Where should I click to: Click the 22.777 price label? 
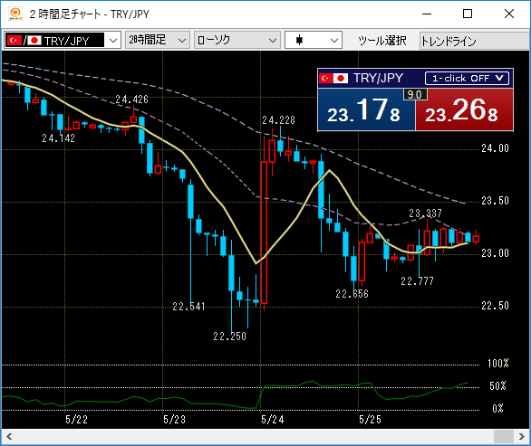coord(417,280)
